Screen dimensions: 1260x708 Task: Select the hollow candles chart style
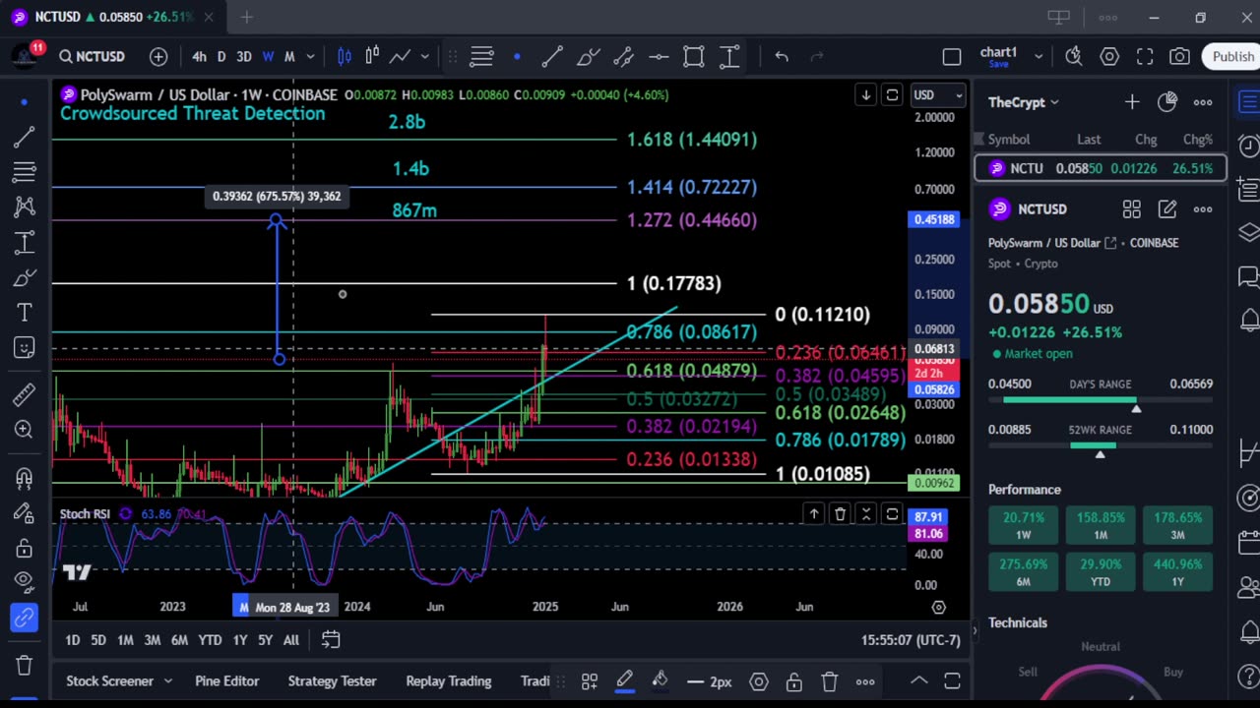[372, 57]
